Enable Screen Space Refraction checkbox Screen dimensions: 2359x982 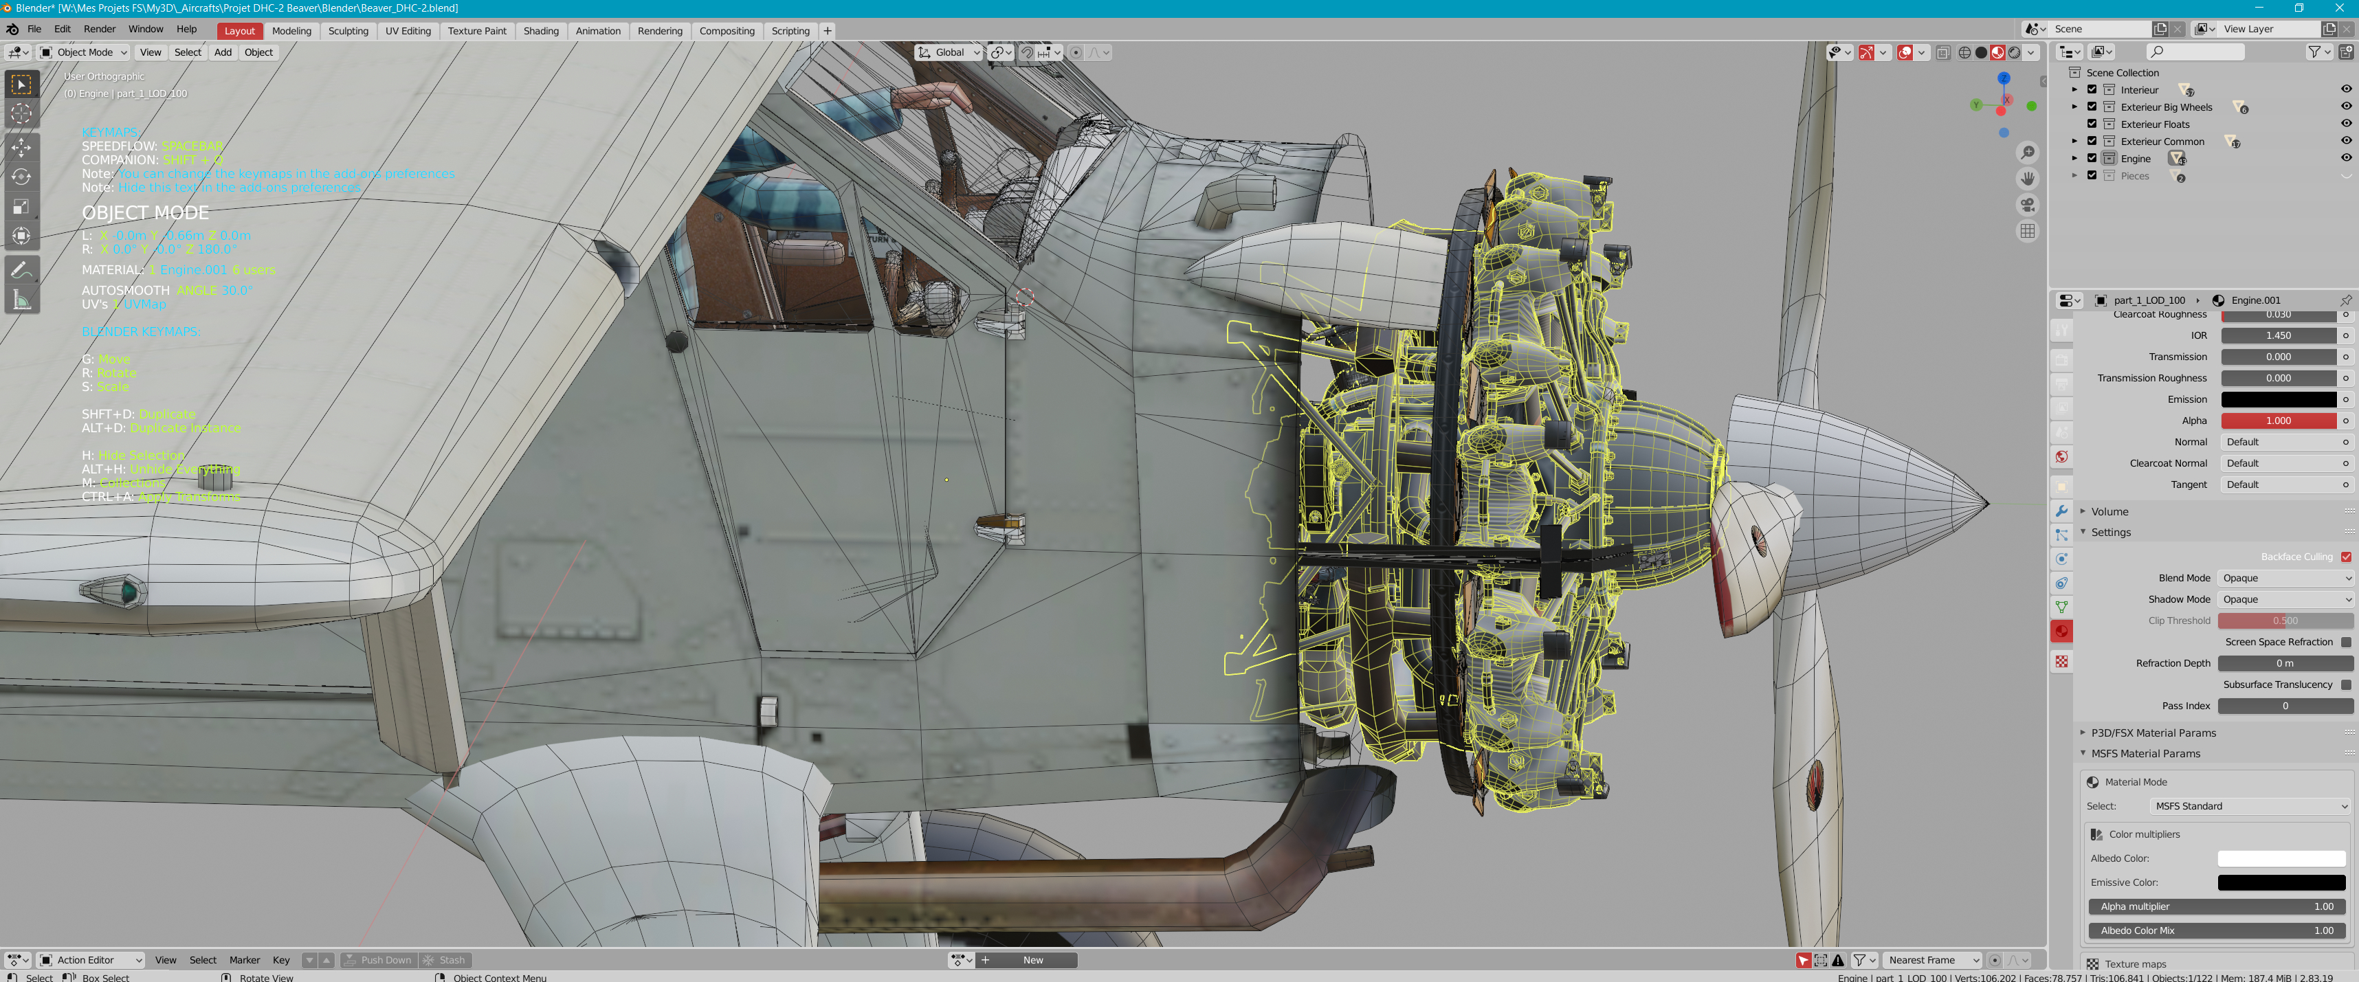coord(2346,642)
